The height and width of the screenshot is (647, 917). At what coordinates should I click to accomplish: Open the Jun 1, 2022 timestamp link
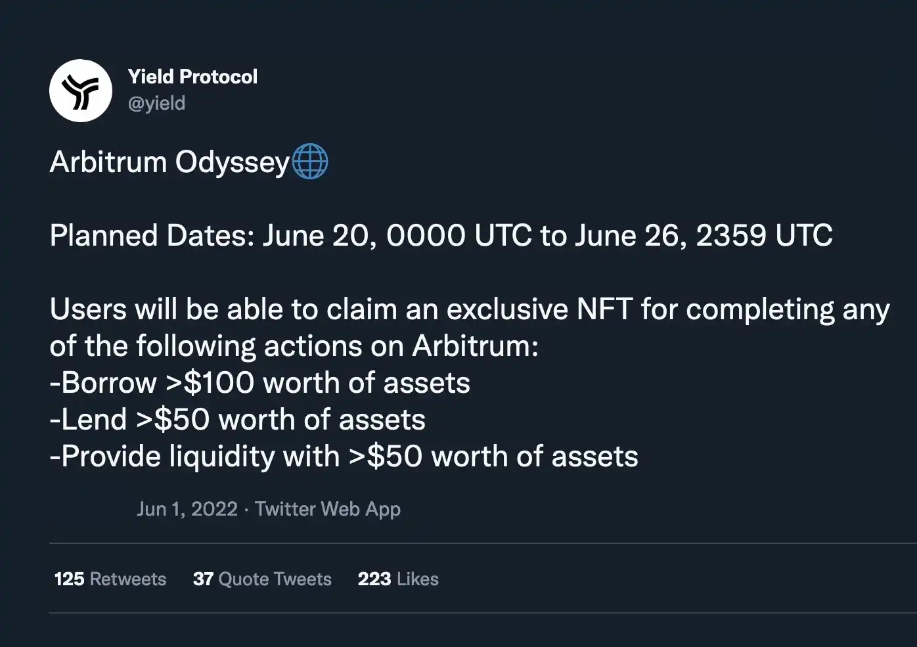(187, 509)
